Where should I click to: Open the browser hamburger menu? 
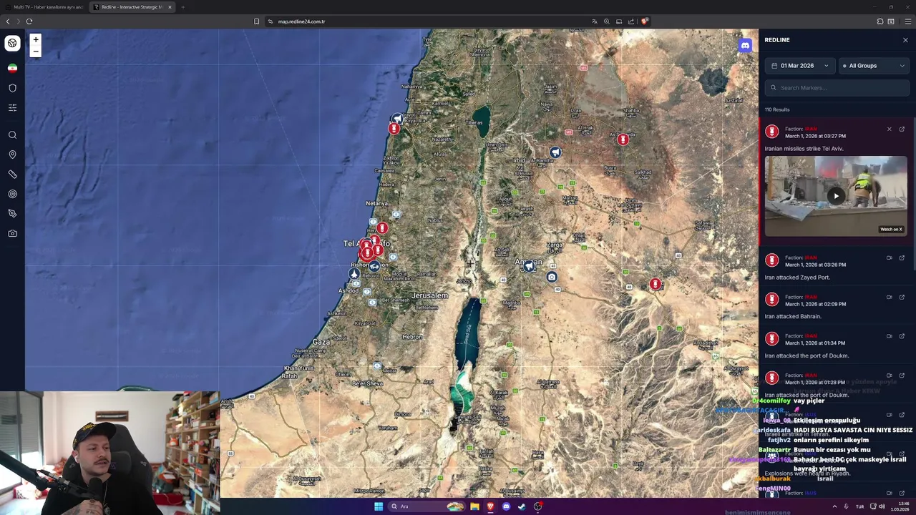[x=907, y=21]
